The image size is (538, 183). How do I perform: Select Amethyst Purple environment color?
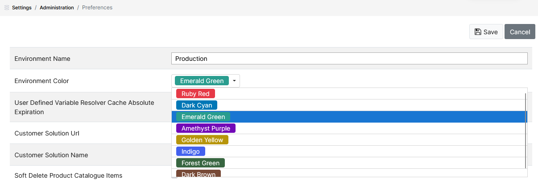(x=206, y=128)
